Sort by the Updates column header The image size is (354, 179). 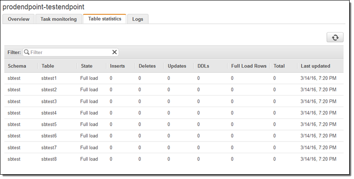tap(177, 66)
